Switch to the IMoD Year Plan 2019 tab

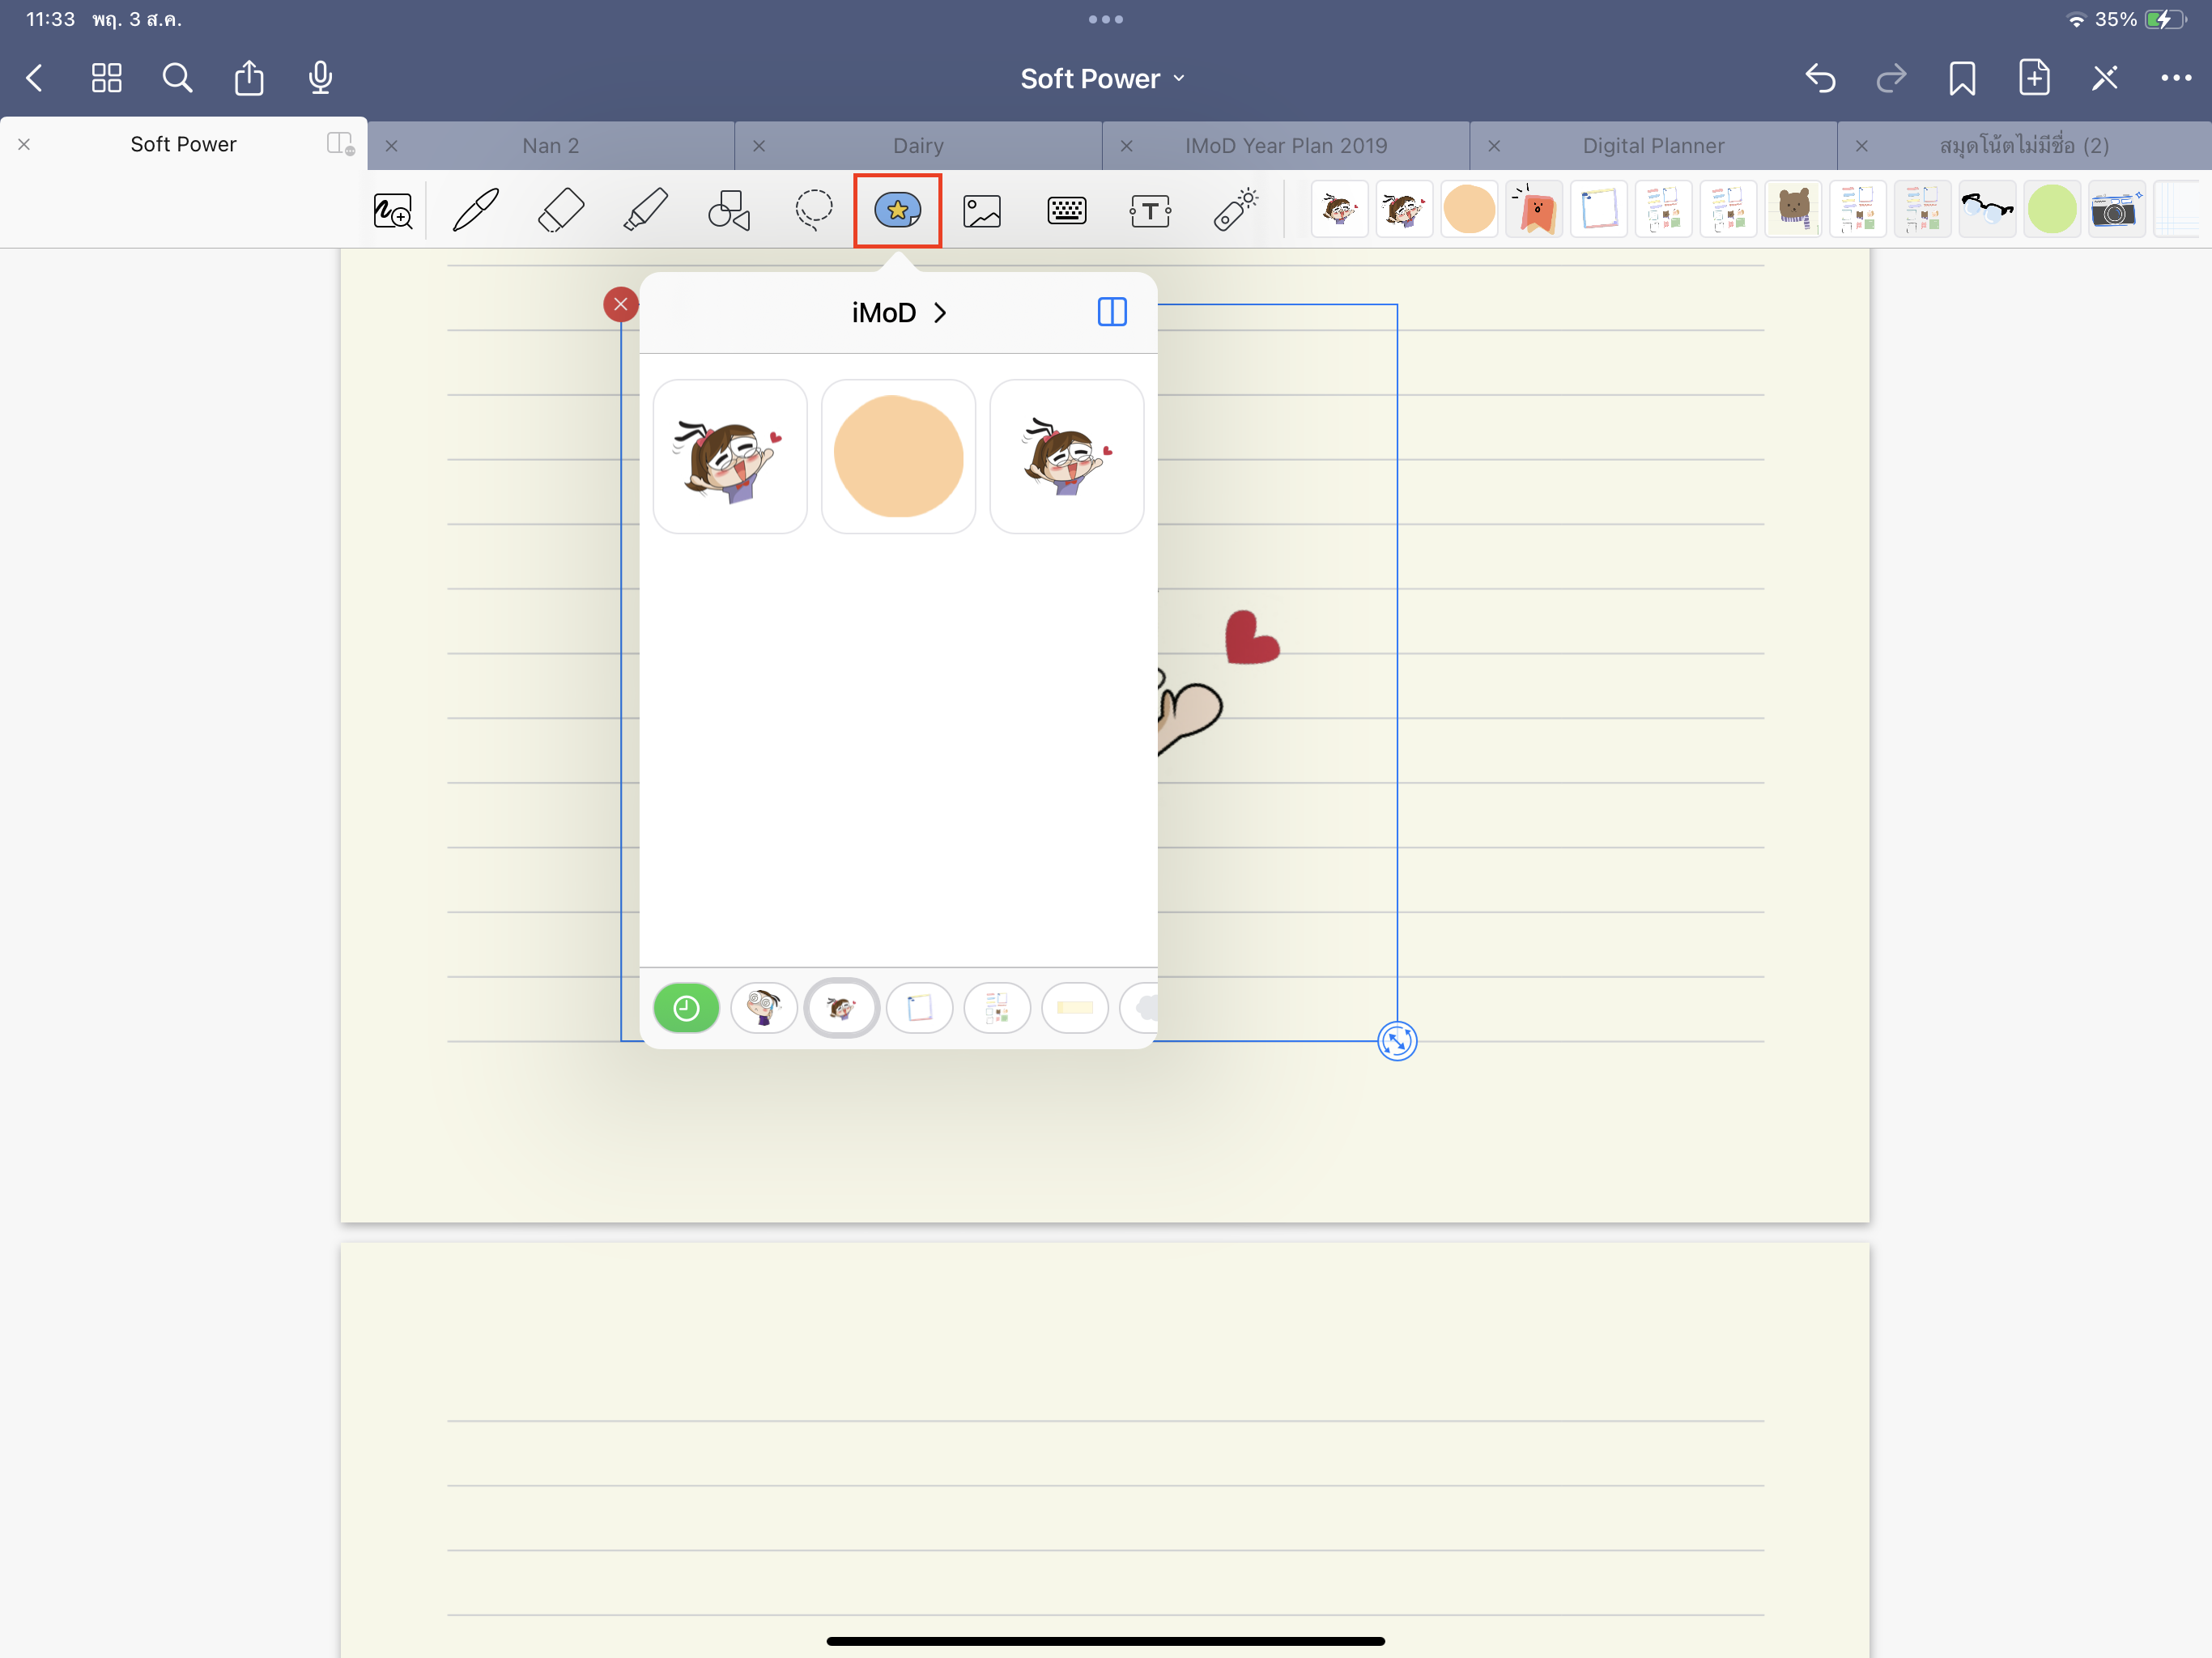point(1285,146)
